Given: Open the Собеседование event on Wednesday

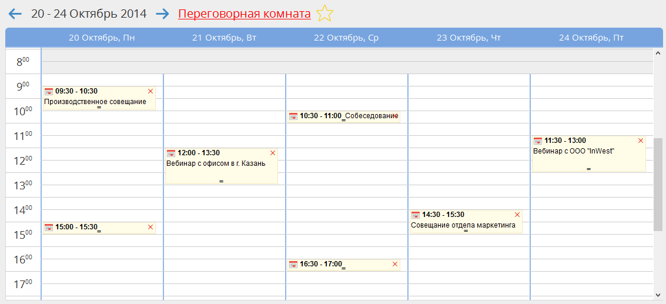Looking at the screenshot, I should coord(371,116).
